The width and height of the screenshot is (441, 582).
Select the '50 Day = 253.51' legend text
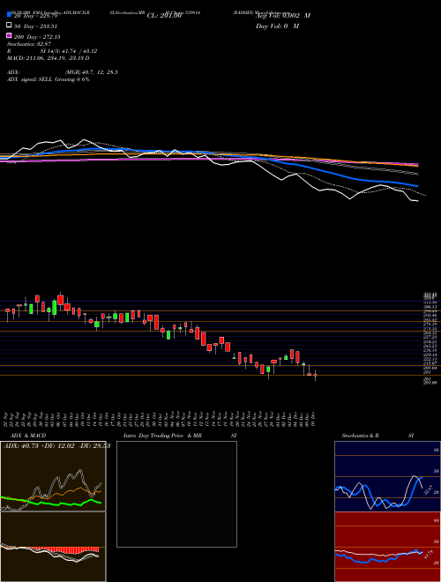[x=35, y=26]
